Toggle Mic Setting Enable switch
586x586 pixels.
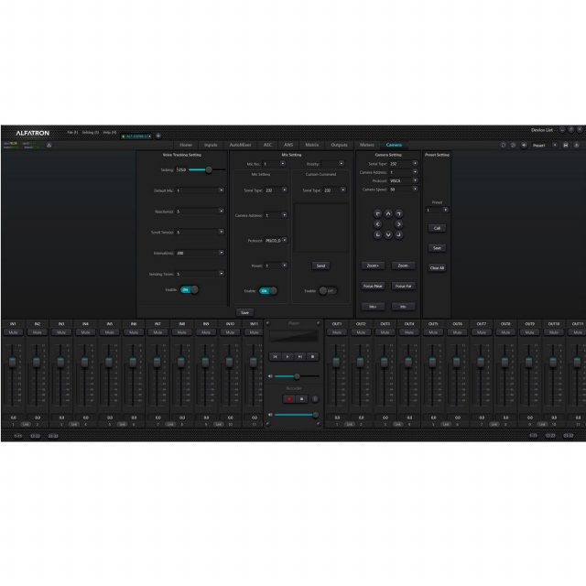[267, 290]
